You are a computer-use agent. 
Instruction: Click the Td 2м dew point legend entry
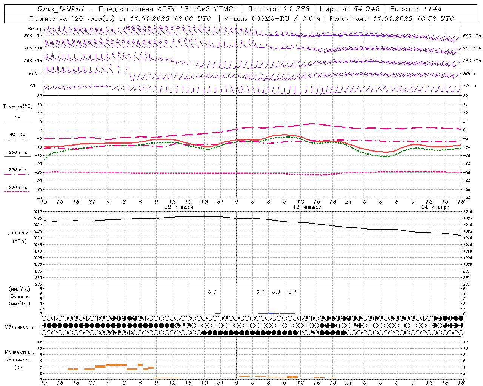point(18,135)
